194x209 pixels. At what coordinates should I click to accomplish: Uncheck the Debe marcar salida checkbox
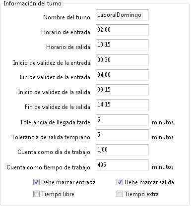pos(120,182)
